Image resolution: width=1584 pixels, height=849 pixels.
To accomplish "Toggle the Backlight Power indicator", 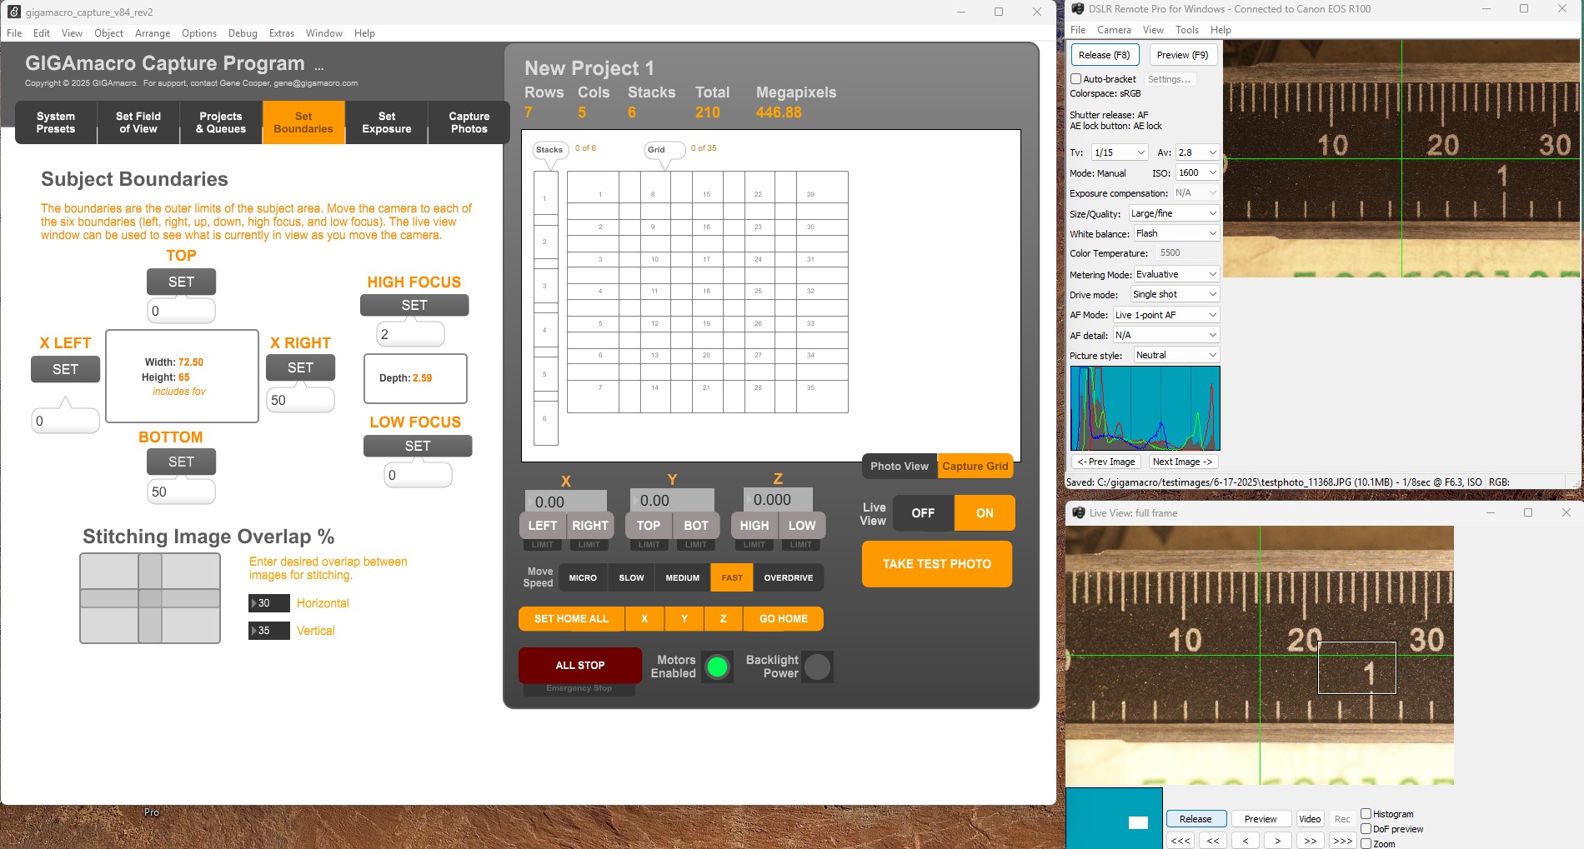I will (x=817, y=667).
